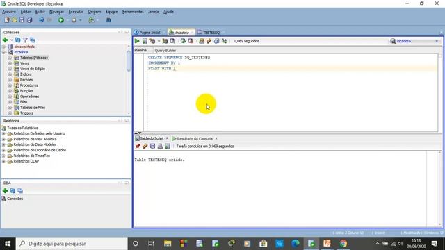Image resolution: width=445 pixels, height=250 pixels.
Task: Open PowerPoint from the taskbar
Action: [x=327, y=244]
